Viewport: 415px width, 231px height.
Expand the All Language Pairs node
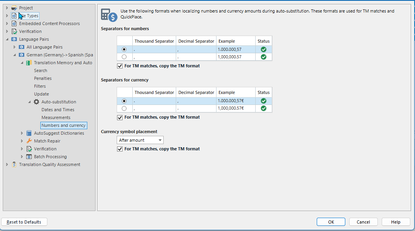coord(14,47)
